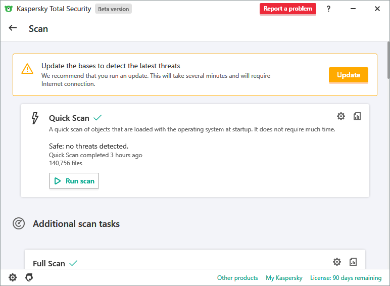Screen dimensions: 390x286
Task: Open the Other products link
Action: 237,278
